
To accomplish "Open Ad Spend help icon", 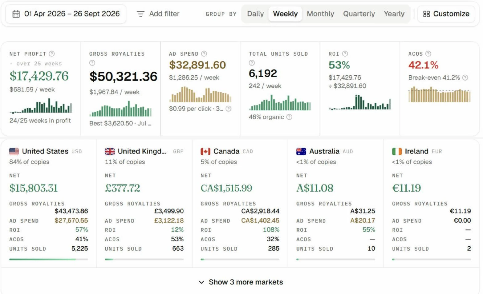I will (x=204, y=54).
